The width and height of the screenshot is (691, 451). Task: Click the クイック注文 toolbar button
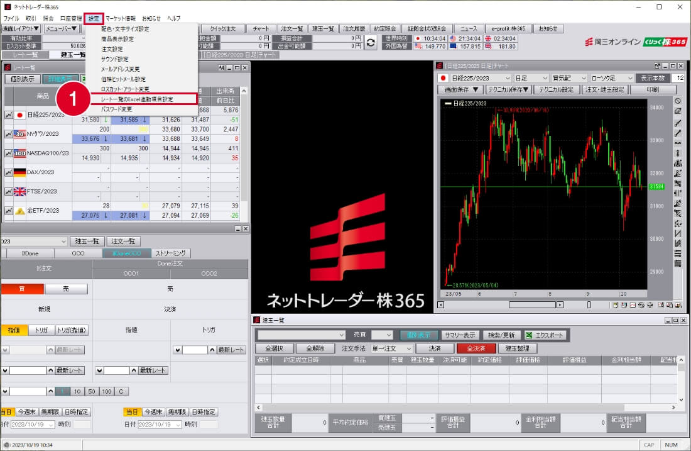coord(222,29)
